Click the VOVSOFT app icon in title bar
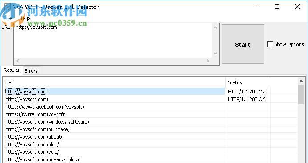308x163 pixels. click(8, 7)
